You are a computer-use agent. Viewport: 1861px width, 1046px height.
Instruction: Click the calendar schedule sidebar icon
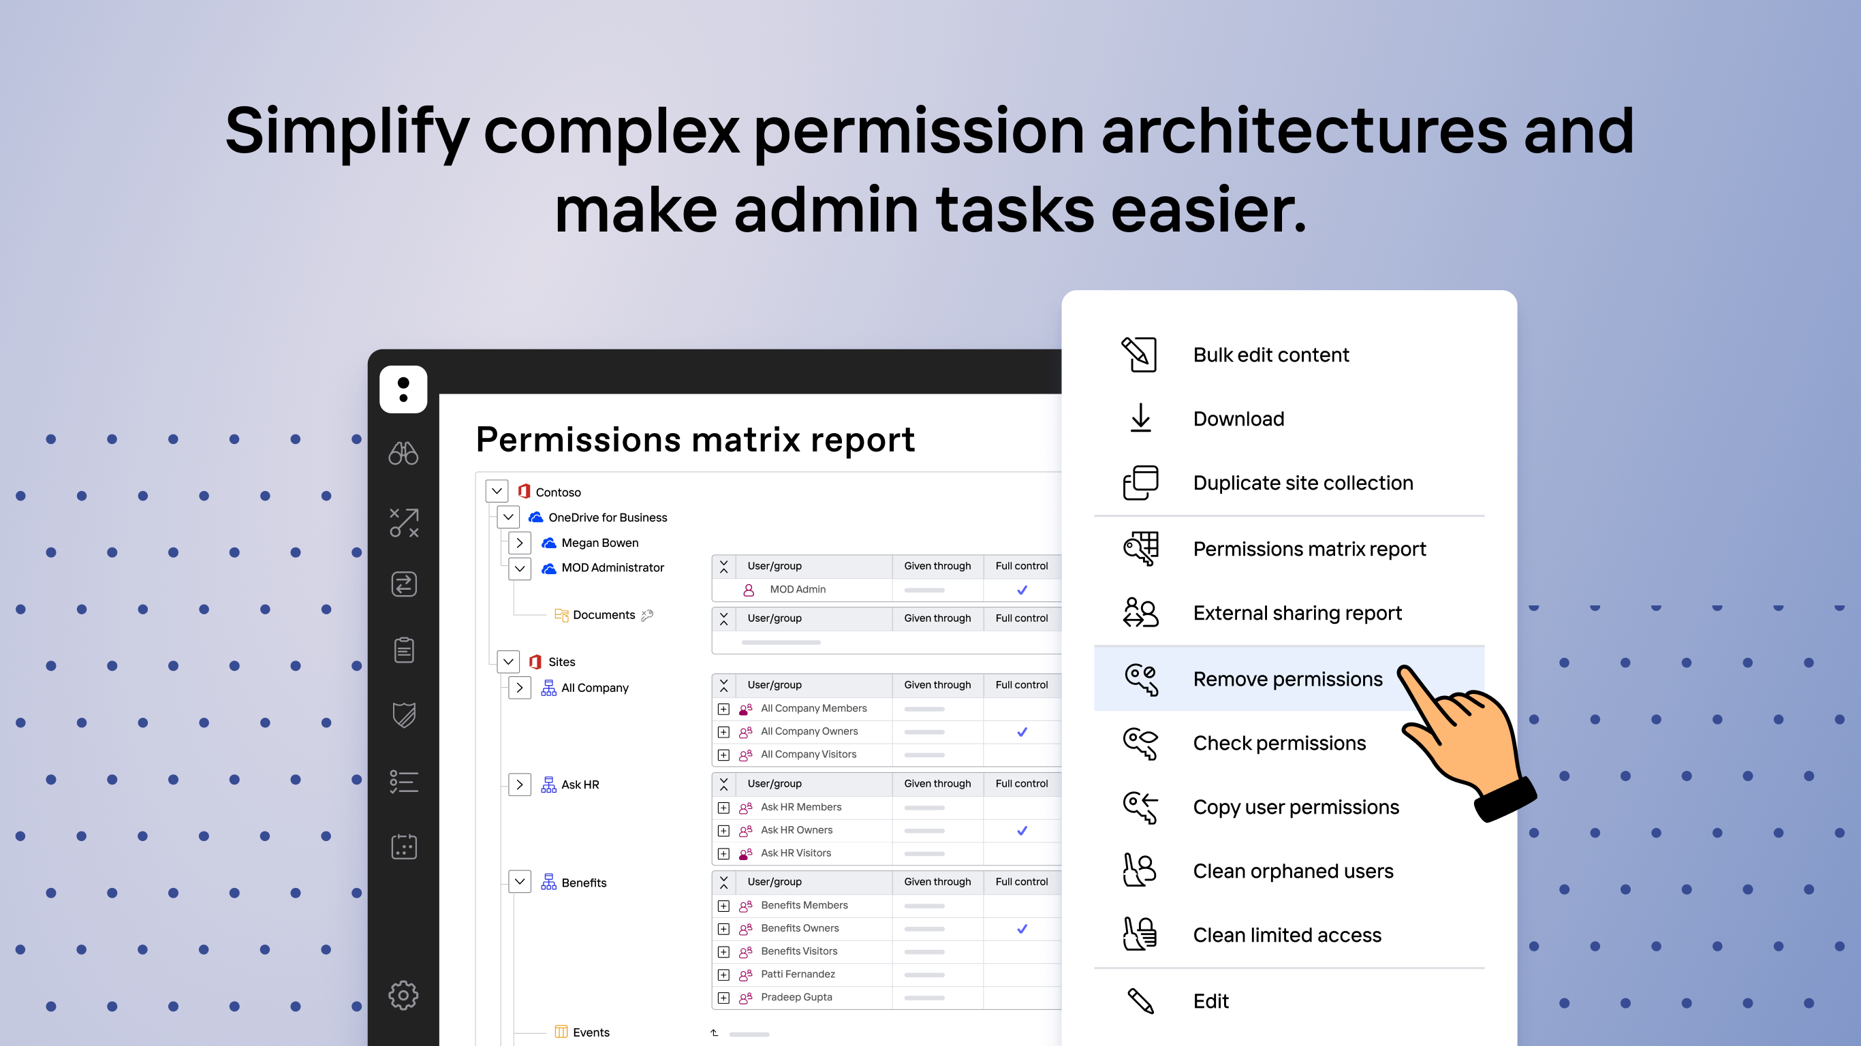point(403,846)
